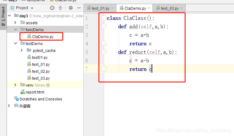Open the Project view dropdown
The image size is (234, 136).
[x=32, y=8]
